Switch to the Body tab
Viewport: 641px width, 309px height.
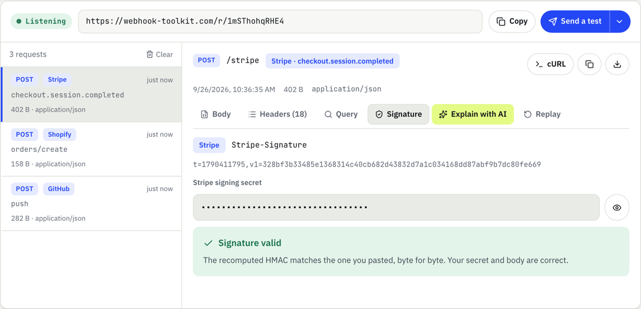[216, 114]
